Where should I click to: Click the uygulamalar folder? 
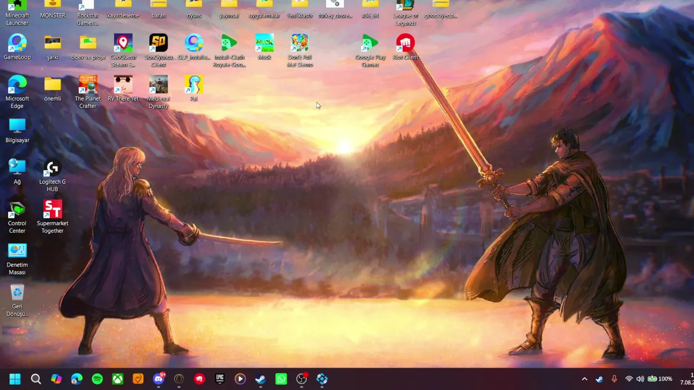click(264, 10)
